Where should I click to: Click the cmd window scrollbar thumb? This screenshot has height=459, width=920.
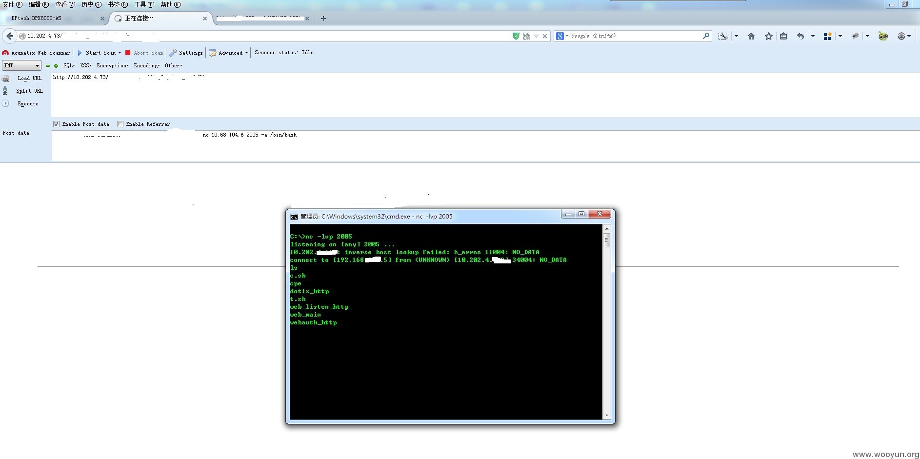click(607, 240)
